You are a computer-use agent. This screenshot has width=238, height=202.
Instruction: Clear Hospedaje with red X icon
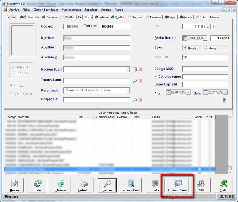coord(141,100)
